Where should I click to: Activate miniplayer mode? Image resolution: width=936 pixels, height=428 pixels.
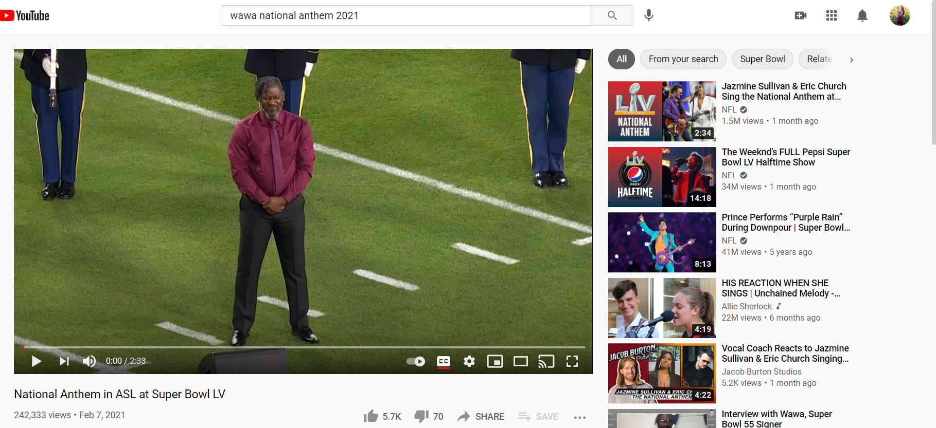(x=495, y=361)
